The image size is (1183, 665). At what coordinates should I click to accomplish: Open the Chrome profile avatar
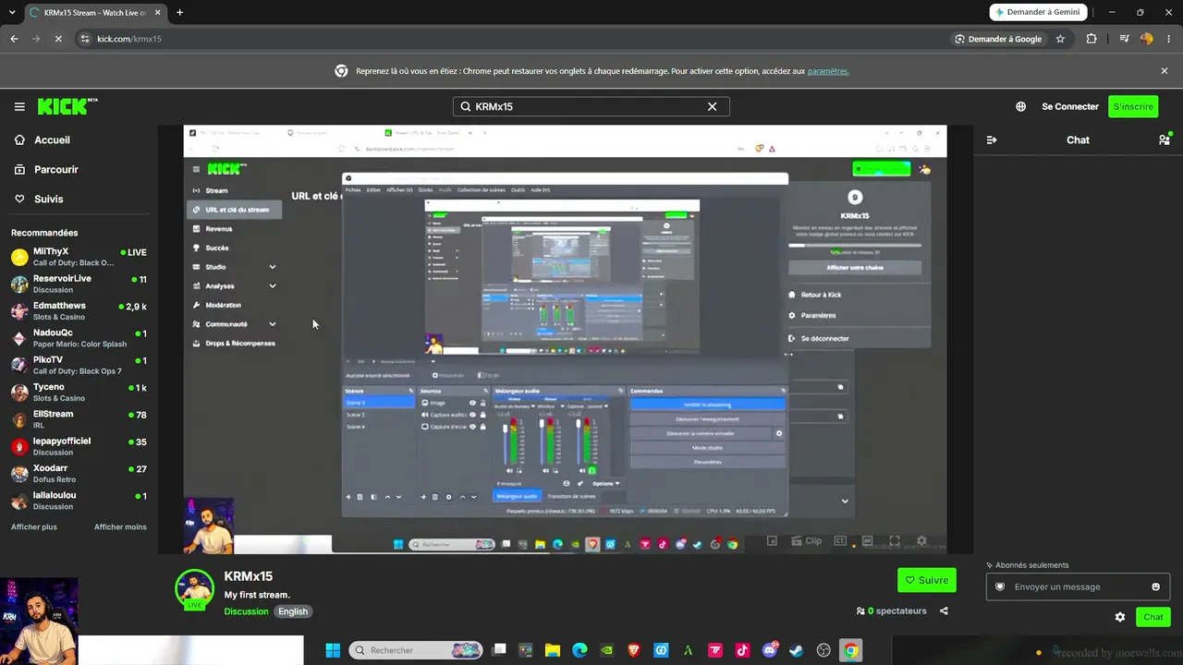pos(1147,39)
